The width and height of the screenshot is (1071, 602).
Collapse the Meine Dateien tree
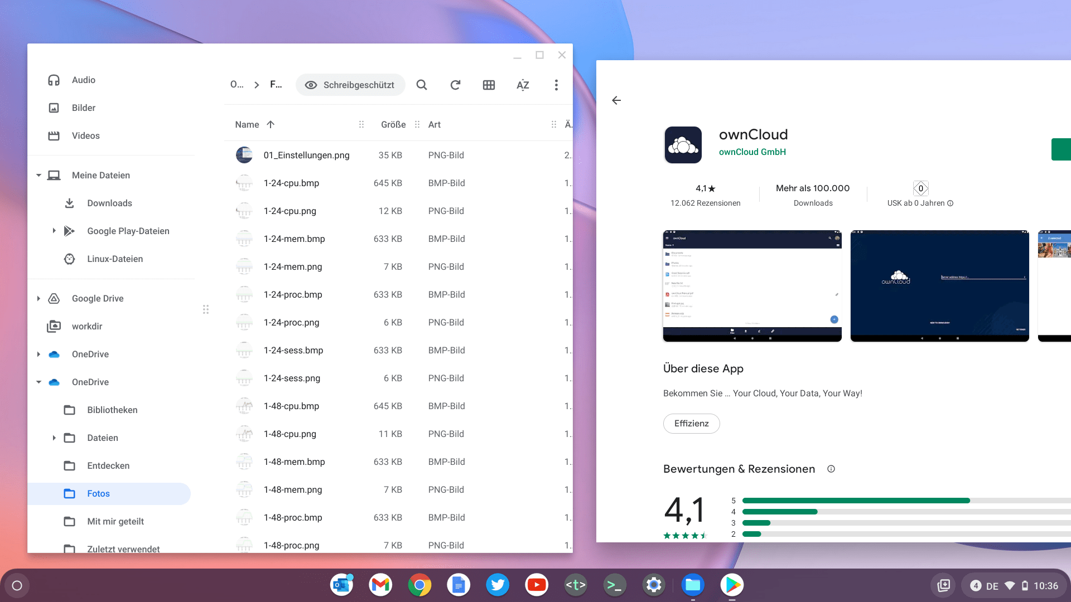[x=38, y=175]
